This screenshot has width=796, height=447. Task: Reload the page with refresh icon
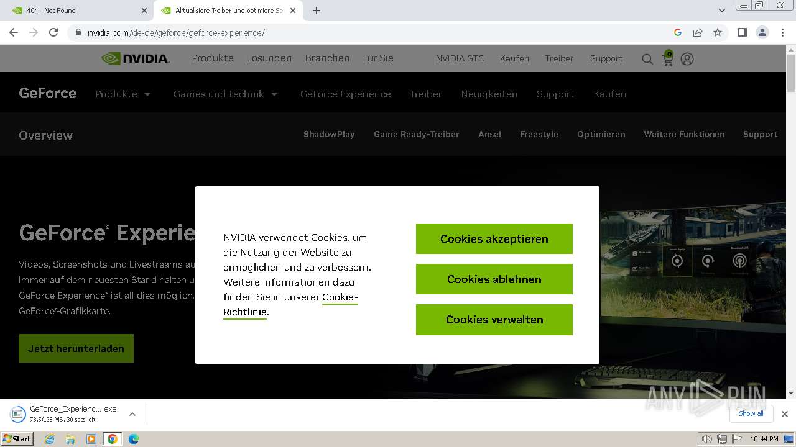tap(53, 32)
